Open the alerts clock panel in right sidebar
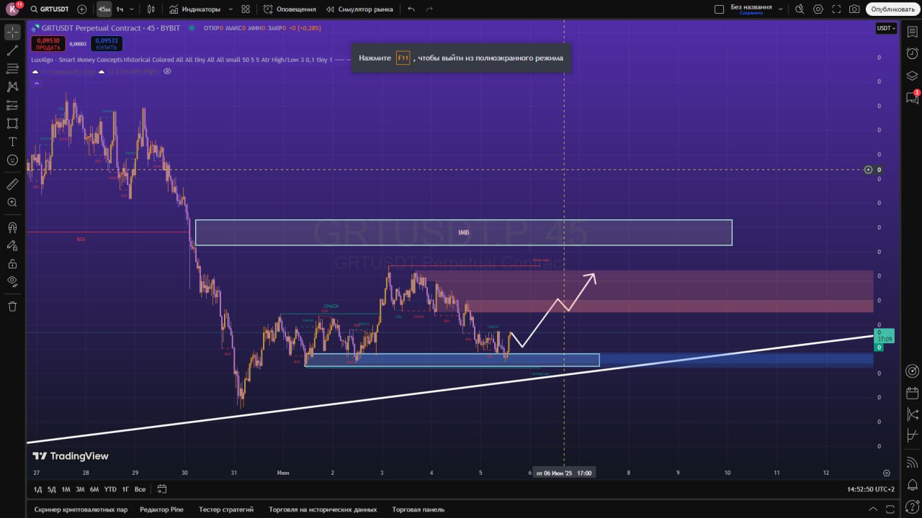 [912, 54]
